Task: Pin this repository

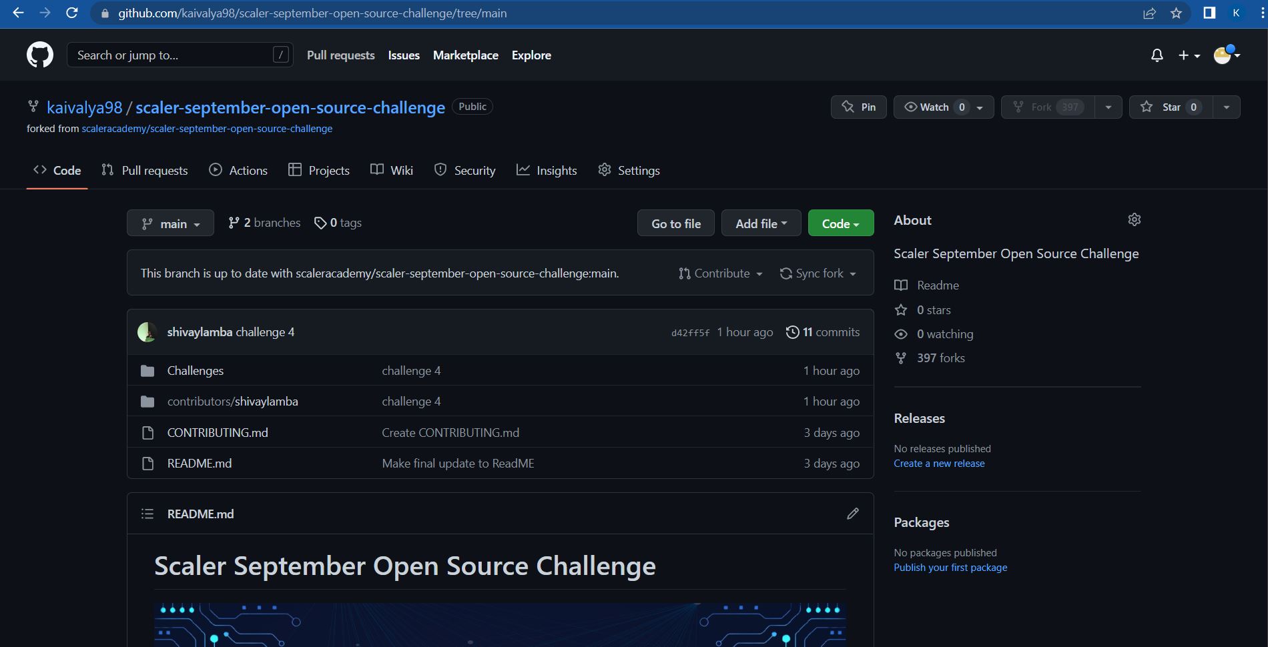Action: (859, 107)
